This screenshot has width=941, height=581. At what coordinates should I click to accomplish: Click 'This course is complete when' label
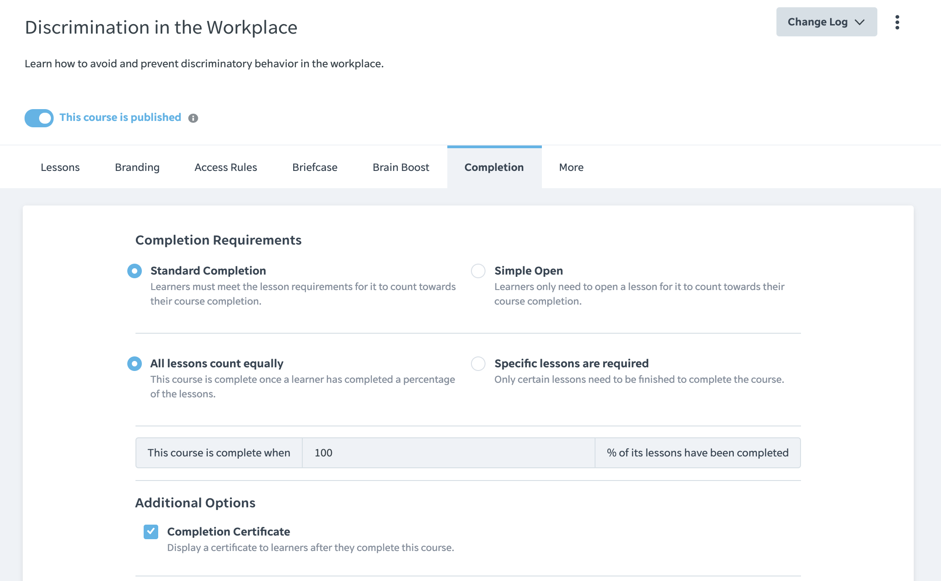pos(219,453)
